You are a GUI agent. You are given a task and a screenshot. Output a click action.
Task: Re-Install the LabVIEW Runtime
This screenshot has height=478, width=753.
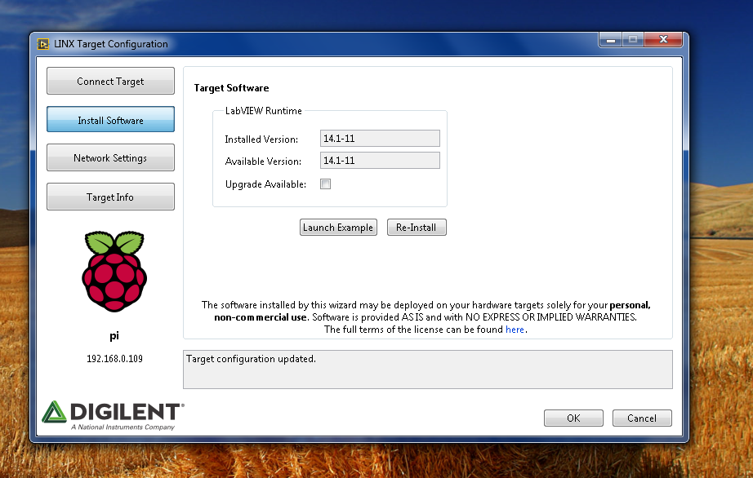point(417,228)
